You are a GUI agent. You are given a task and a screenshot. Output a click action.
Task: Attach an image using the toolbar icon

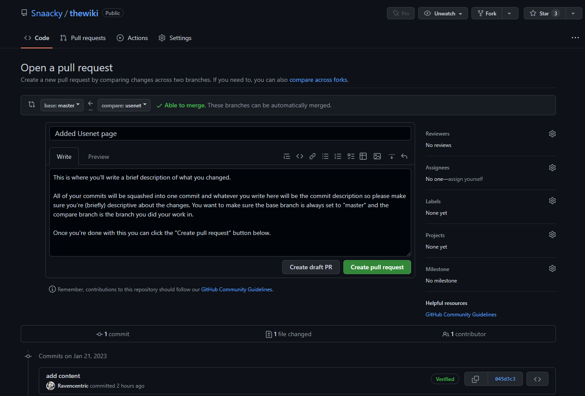point(377,156)
